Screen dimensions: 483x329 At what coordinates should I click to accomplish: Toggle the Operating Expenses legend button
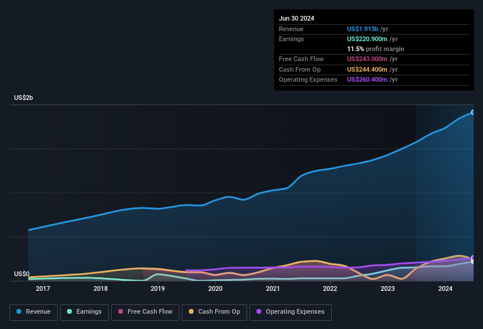[291, 312]
